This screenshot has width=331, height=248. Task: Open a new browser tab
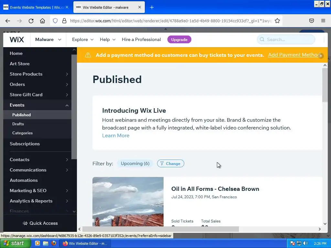coord(152,7)
